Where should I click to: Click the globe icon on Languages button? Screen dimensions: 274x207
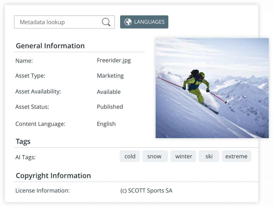(128, 22)
